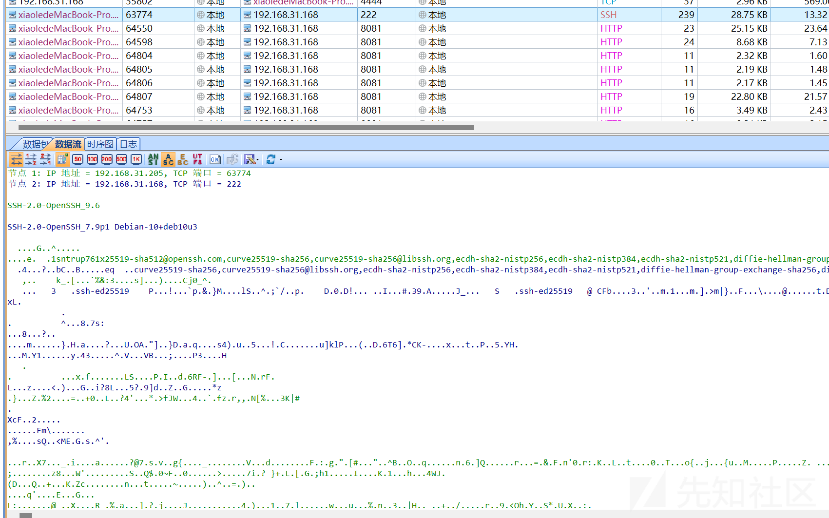Select the row with source port 64753
The height and width of the screenshot is (518, 829).
pyautogui.click(x=417, y=110)
